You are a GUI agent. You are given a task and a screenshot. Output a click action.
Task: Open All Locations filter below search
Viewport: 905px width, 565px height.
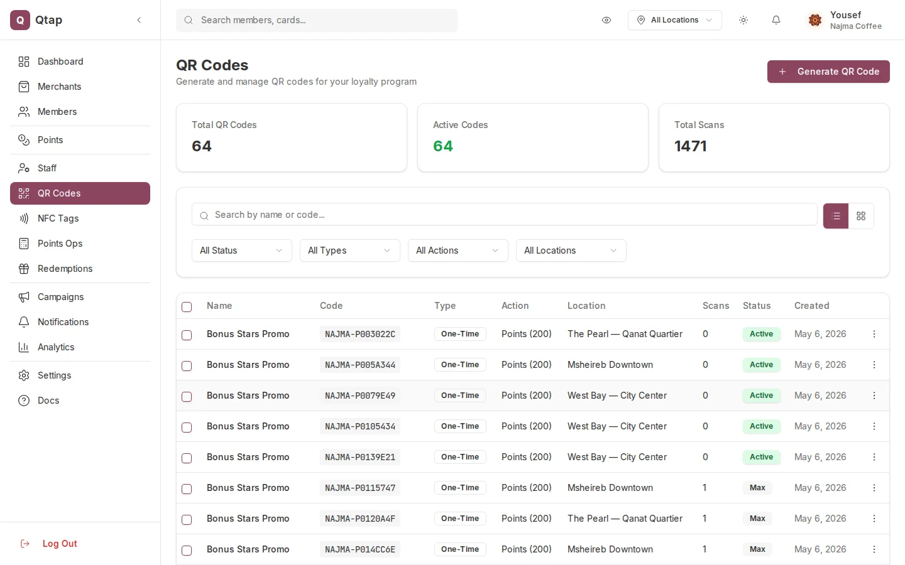pos(571,250)
